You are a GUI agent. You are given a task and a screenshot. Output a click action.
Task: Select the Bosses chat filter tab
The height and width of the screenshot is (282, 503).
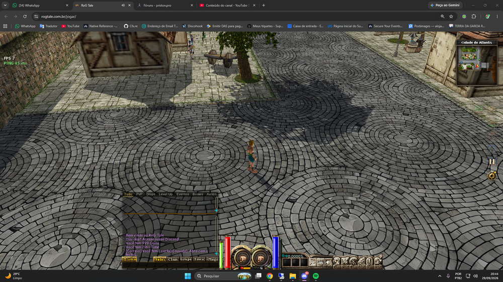198,194
